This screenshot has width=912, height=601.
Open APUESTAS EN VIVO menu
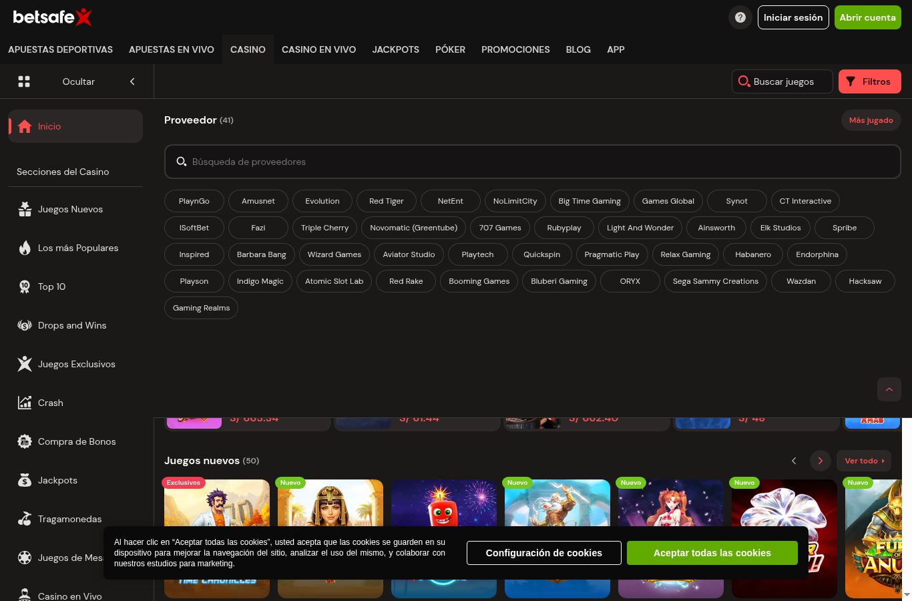coord(172,49)
